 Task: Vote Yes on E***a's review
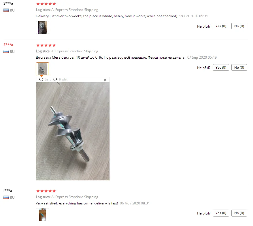pos(221,68)
